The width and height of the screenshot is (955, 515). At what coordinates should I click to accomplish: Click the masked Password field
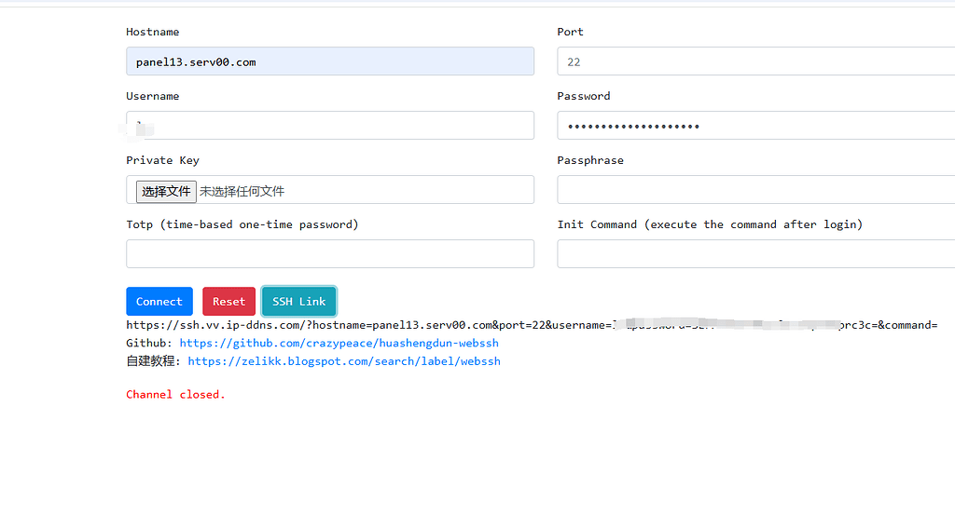click(755, 125)
